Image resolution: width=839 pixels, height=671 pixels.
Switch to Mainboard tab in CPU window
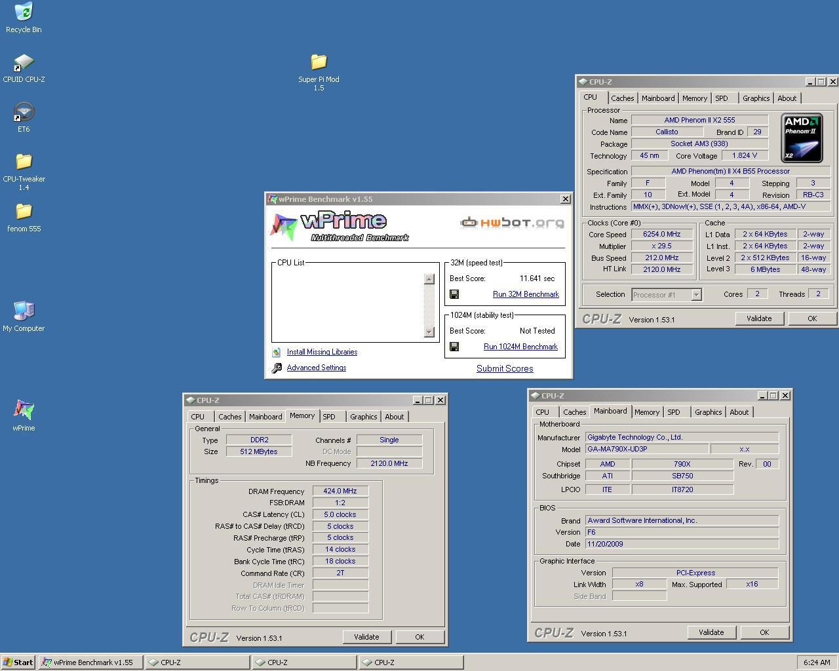click(658, 98)
